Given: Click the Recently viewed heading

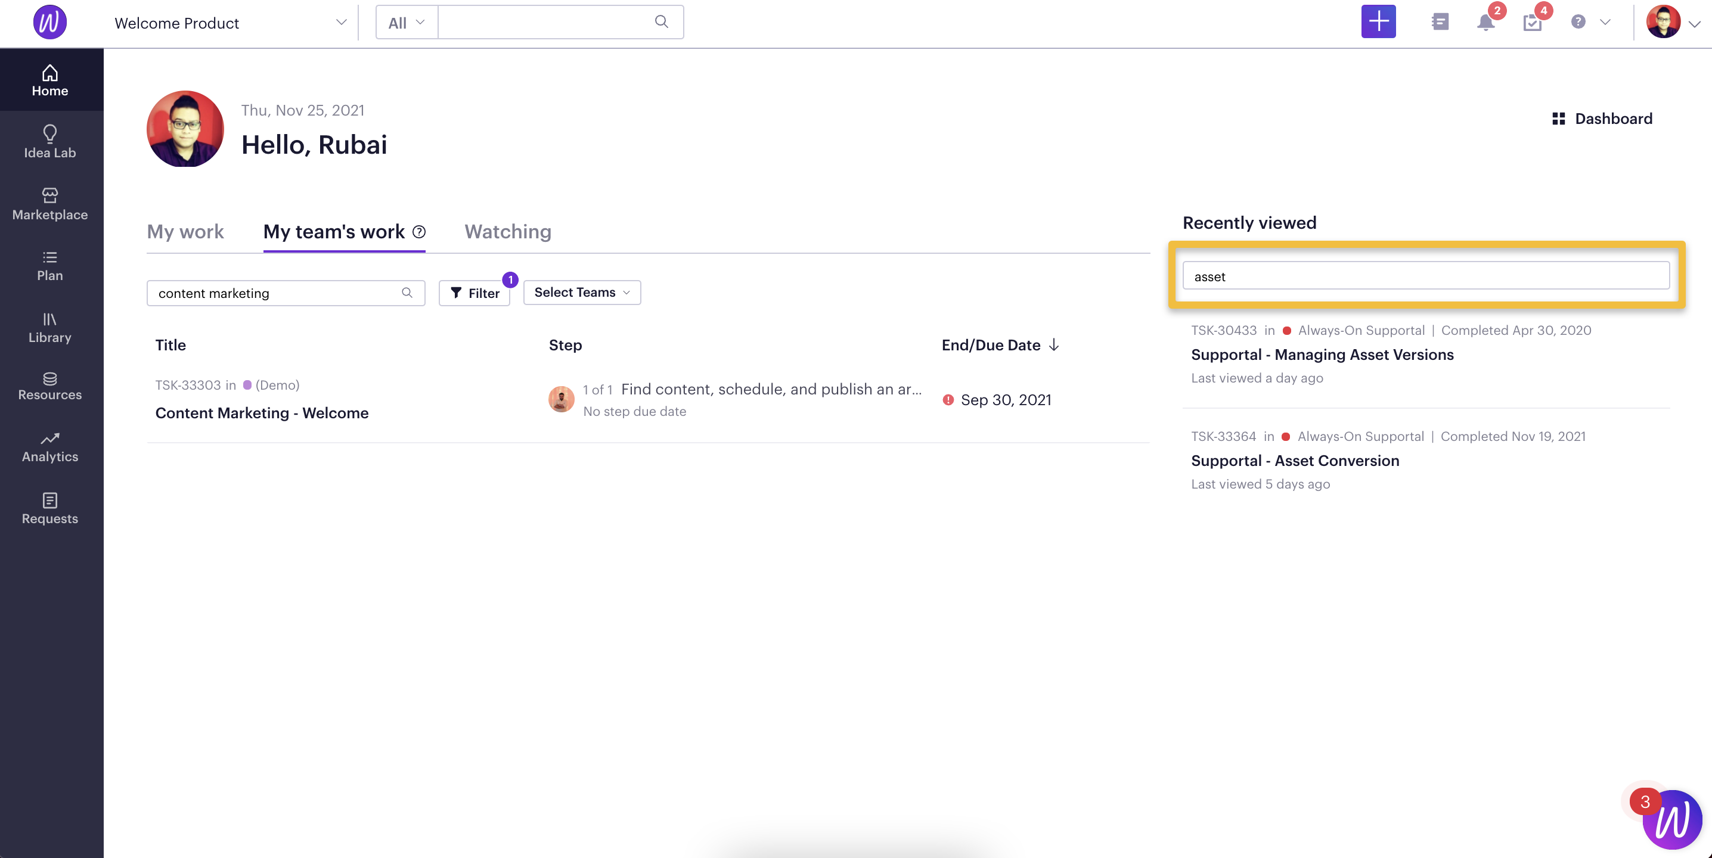Looking at the screenshot, I should 1249,222.
